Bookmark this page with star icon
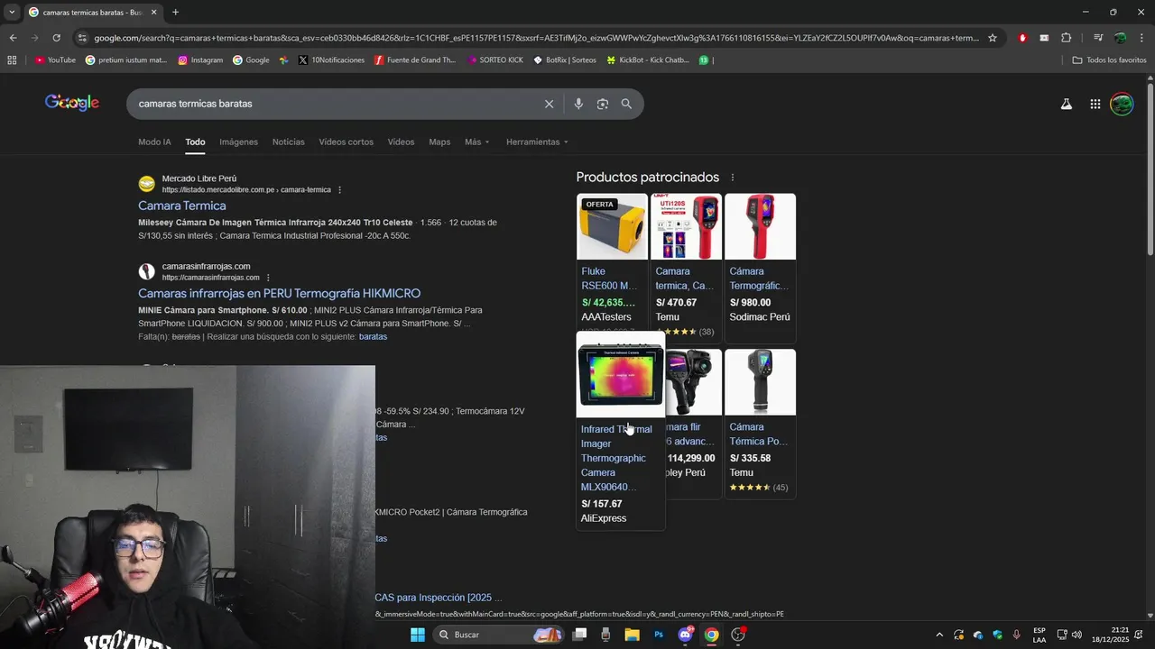Screen dimensions: 1155x649 tap(993, 38)
